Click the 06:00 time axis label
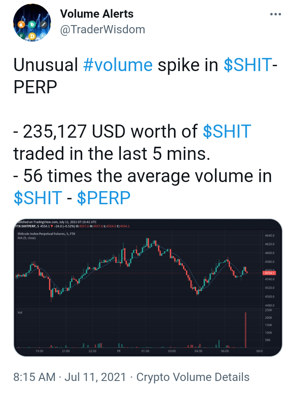 coord(224,351)
